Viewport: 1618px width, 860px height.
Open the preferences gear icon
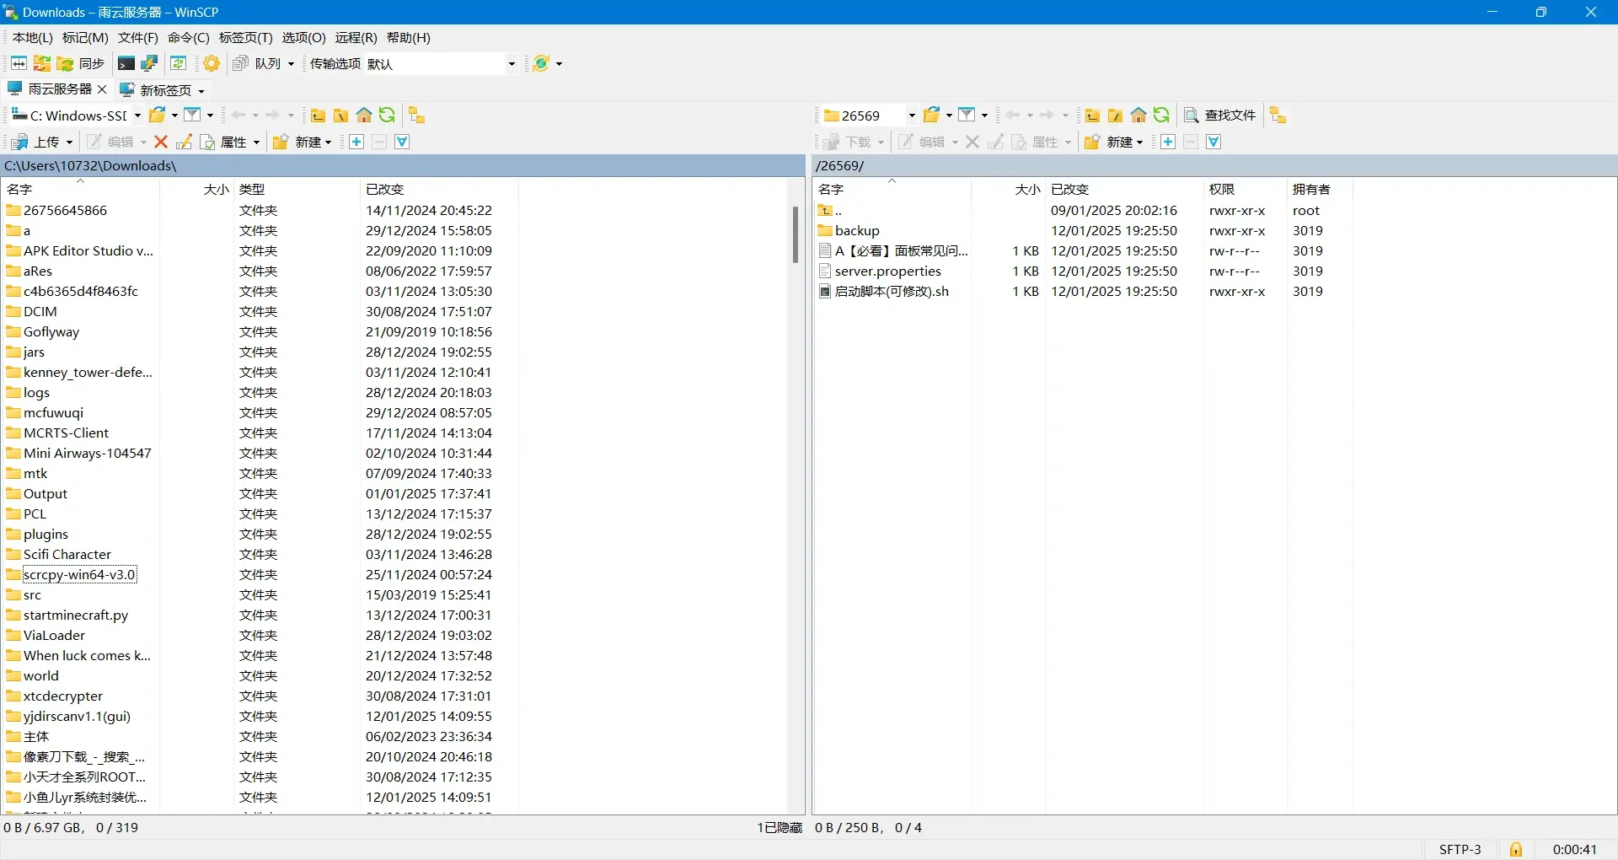click(x=212, y=63)
